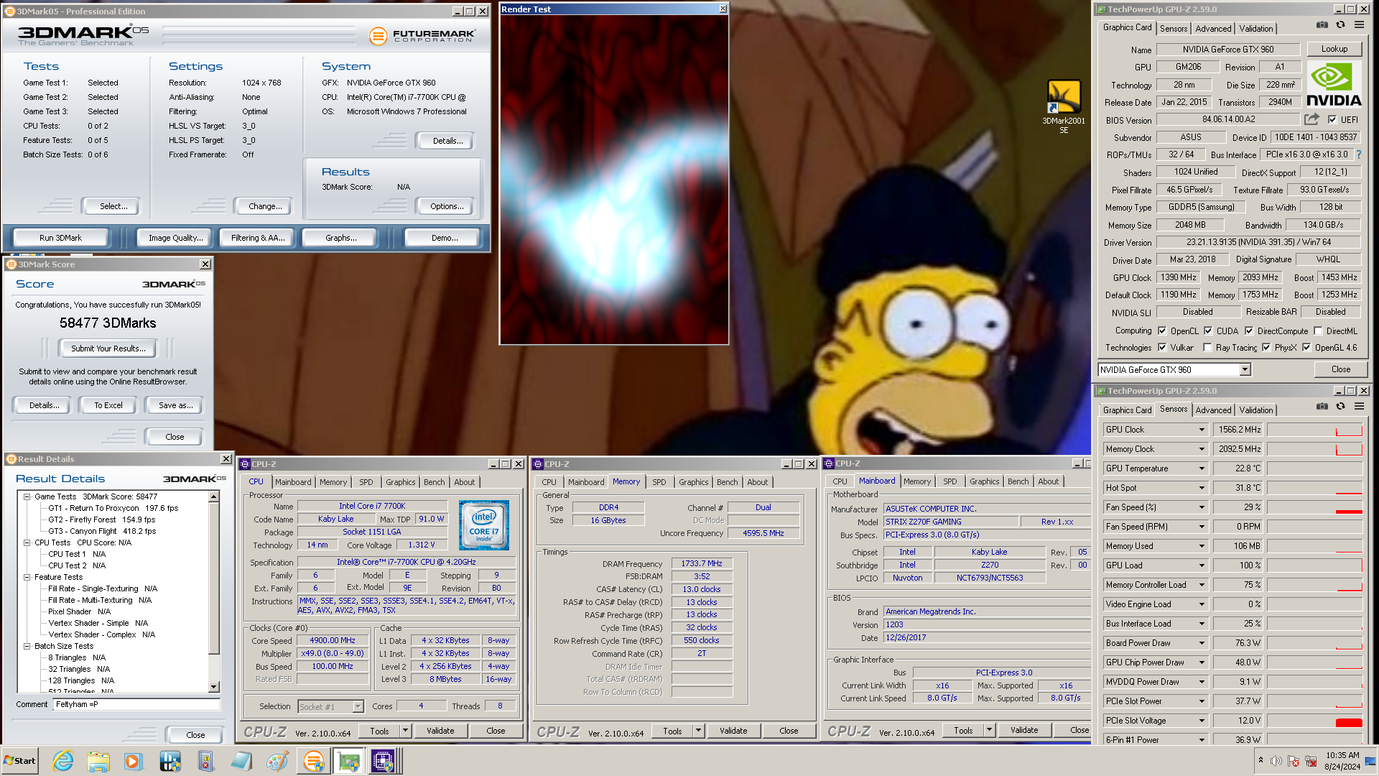Open the Fan Speed (%) sensor dropdown
Image resolution: width=1379 pixels, height=776 pixels.
1202,507
